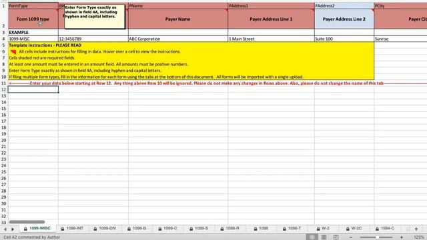The image size is (427, 240).
Task: Select the PAddress1 cell in row 1
Action: click(271, 6)
